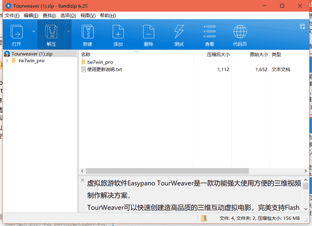
Task: Click the zip icon beside Tourweaver (1).zip
Action: tap(7, 54)
